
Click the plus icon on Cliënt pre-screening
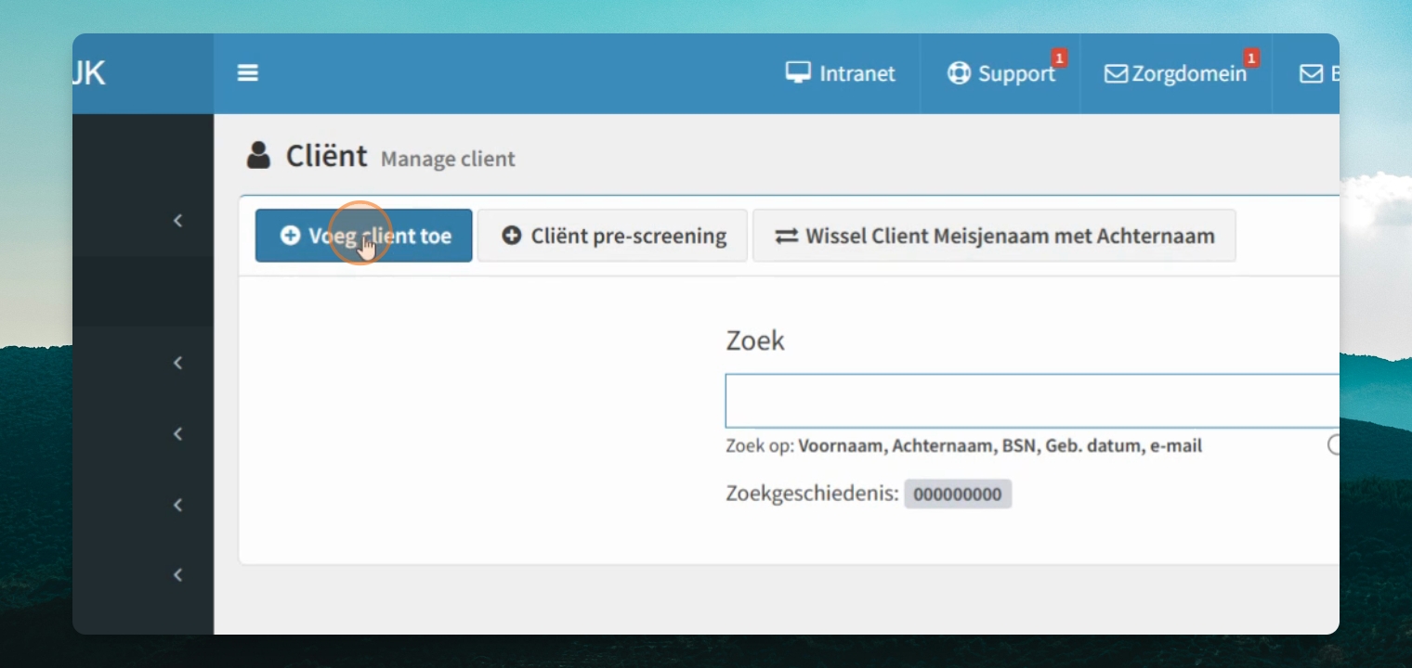point(511,236)
